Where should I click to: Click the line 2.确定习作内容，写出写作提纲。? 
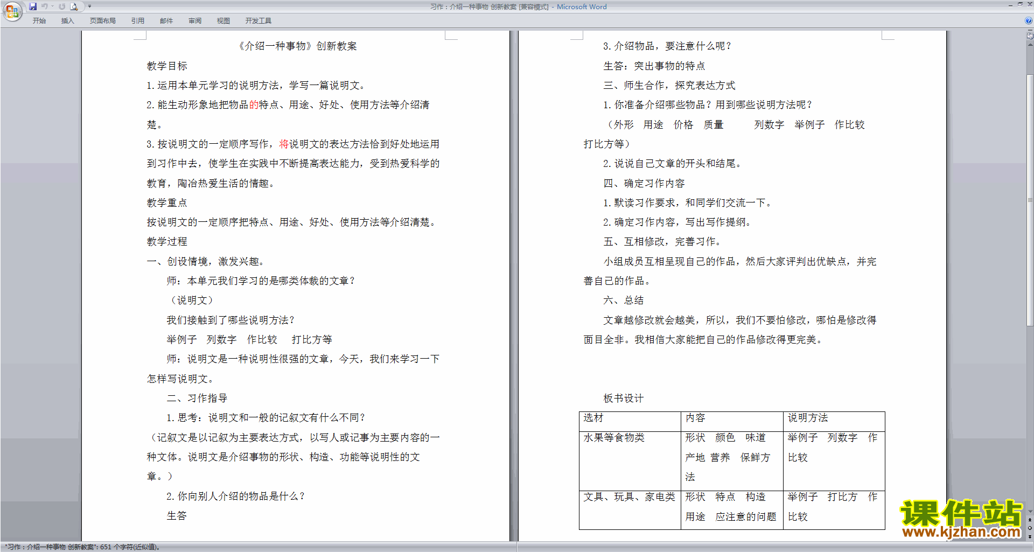tap(677, 222)
